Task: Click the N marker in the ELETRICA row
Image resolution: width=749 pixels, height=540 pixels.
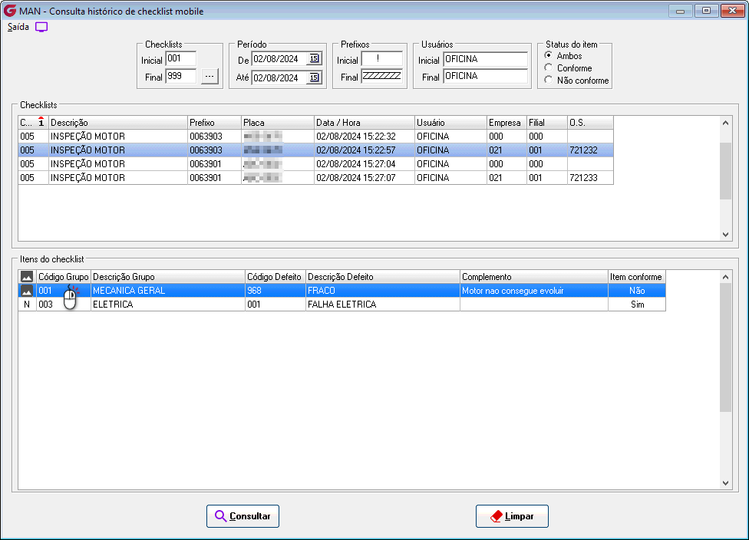Action: [x=27, y=305]
